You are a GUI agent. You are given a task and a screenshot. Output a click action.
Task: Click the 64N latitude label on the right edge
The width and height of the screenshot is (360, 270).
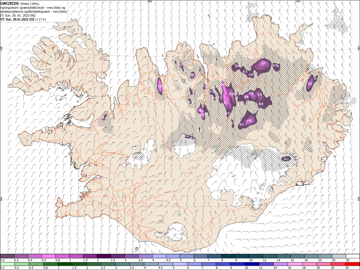359,199
